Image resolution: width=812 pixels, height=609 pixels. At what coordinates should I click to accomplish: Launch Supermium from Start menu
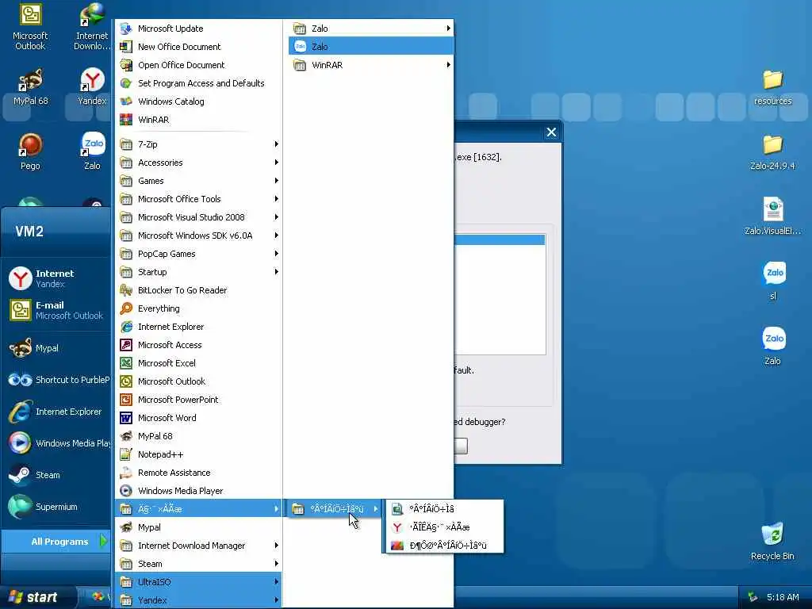[x=56, y=507]
